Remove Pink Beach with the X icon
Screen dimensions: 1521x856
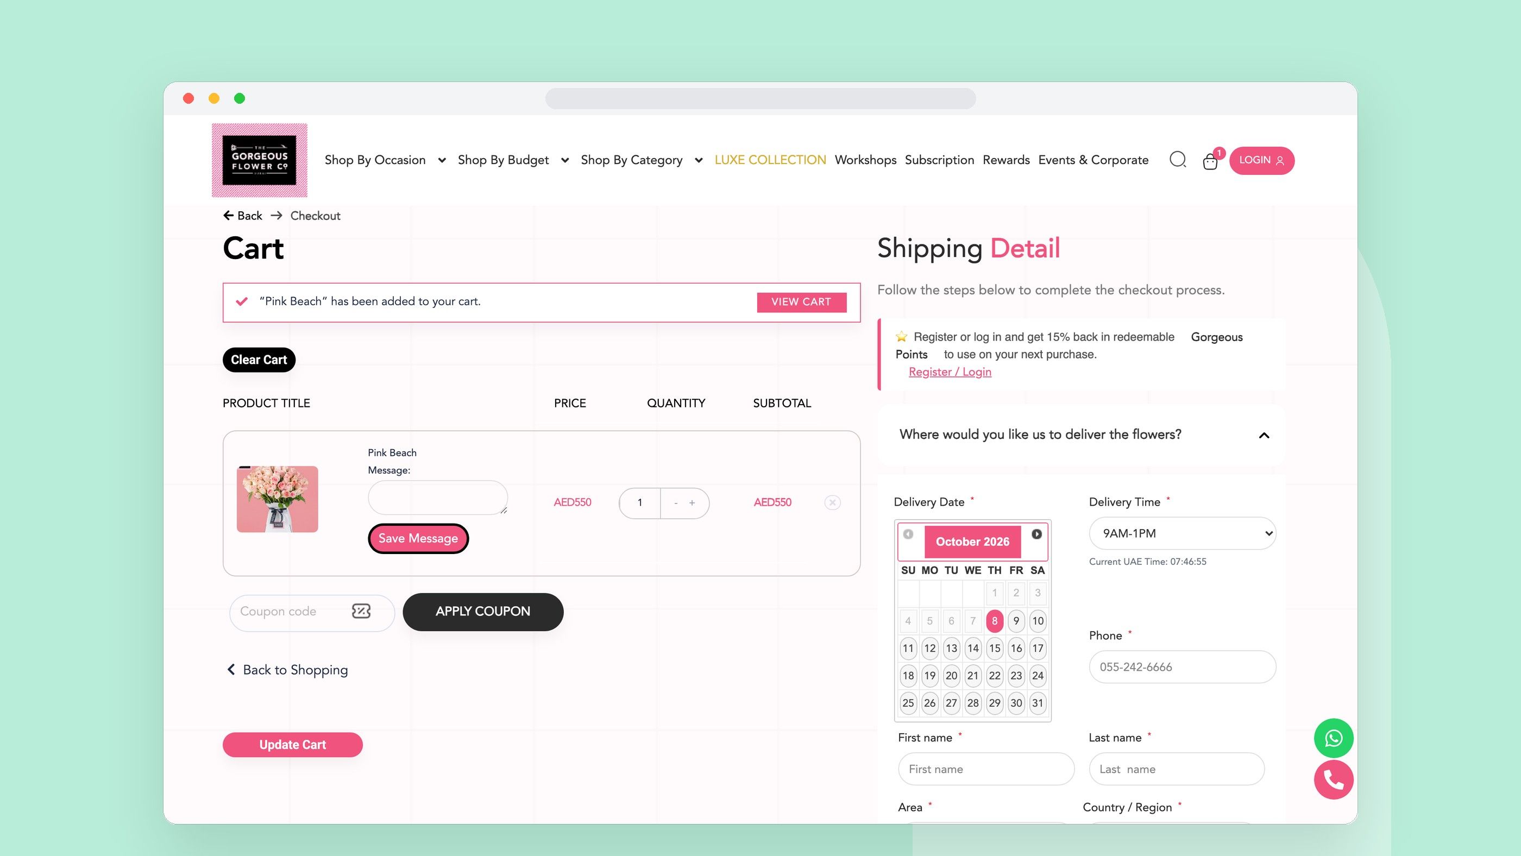pos(832,502)
